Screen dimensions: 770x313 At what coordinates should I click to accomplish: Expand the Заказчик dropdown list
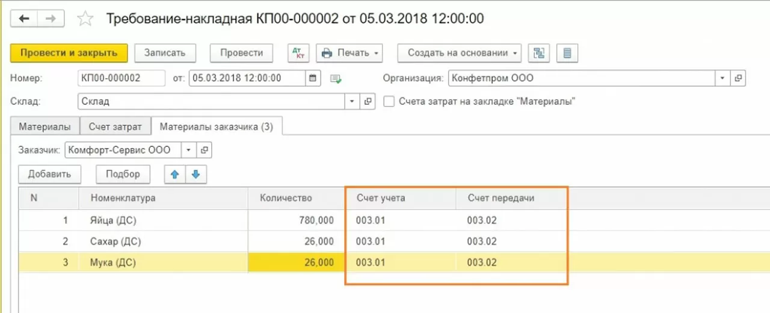pyautogui.click(x=189, y=150)
